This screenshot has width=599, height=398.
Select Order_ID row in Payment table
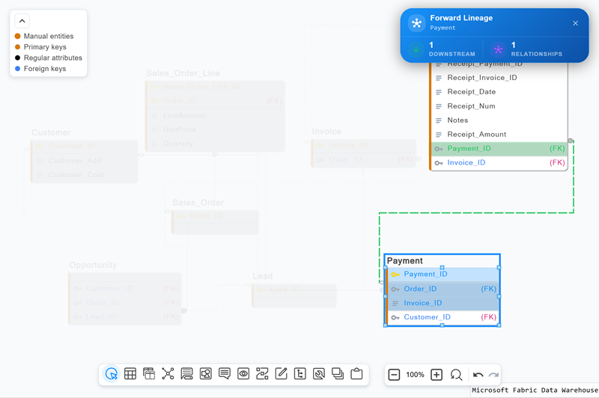(443, 289)
